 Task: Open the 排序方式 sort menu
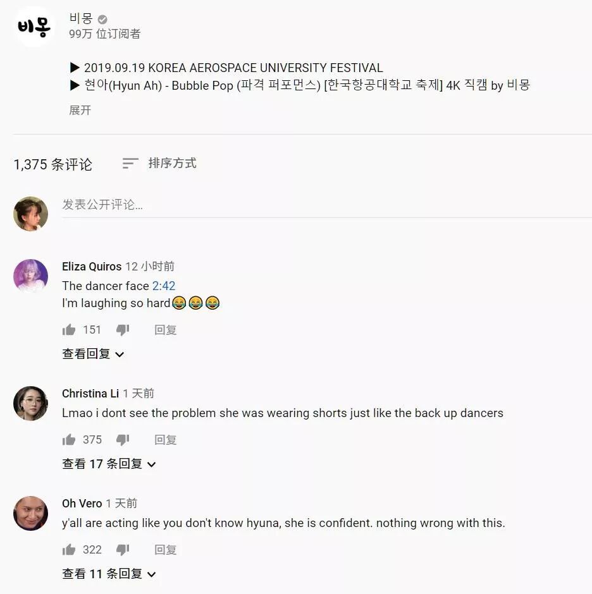coord(172,163)
